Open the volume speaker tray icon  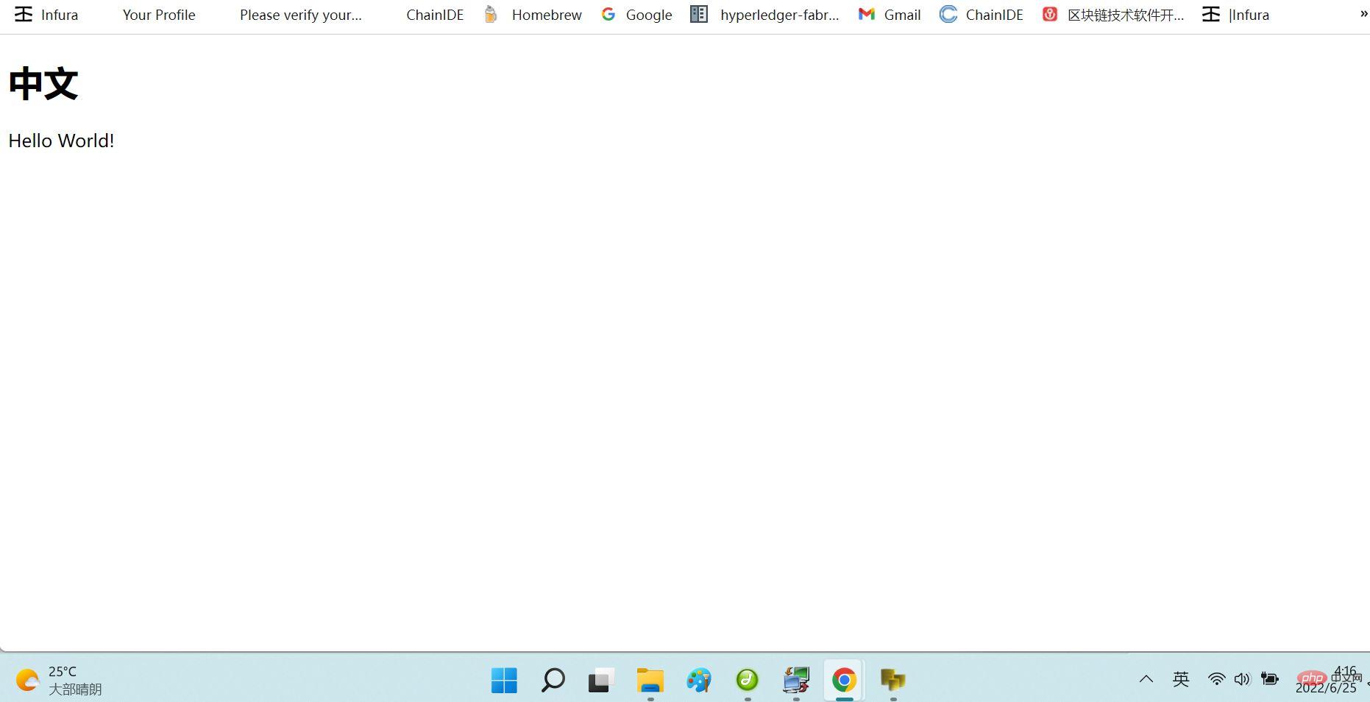tap(1243, 679)
